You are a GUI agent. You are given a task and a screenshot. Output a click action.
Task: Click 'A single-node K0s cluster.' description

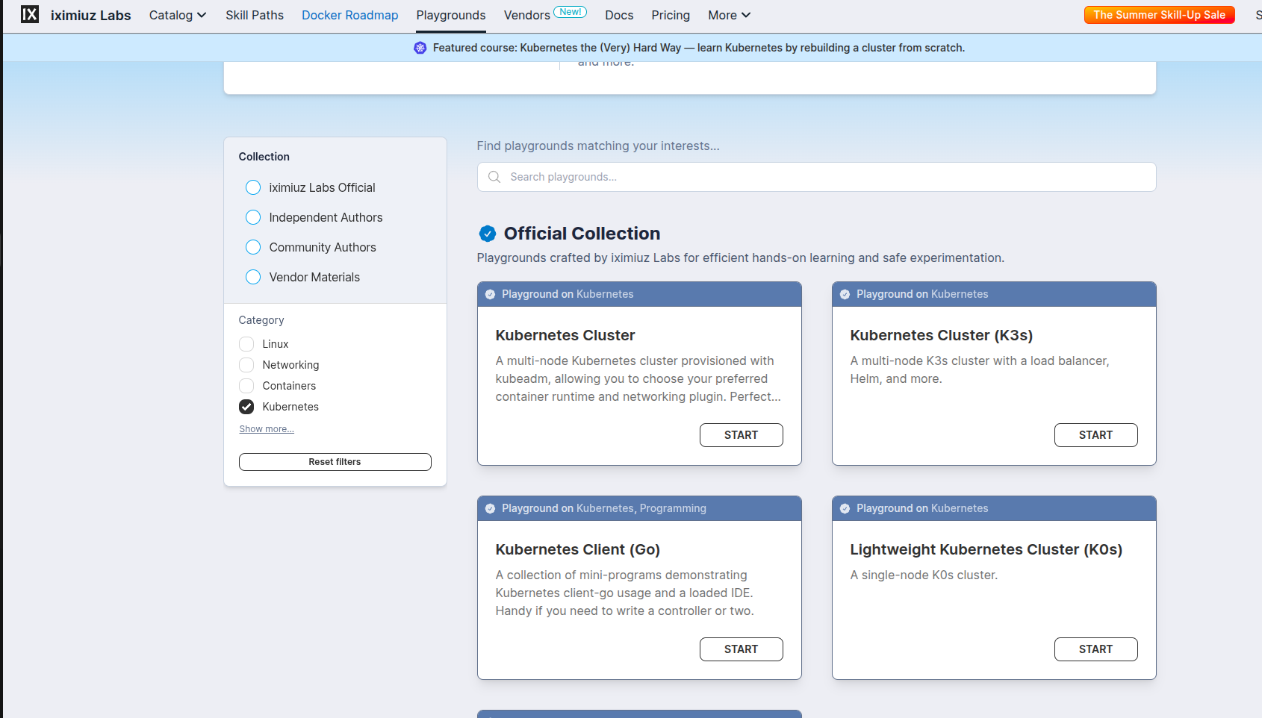tap(924, 575)
